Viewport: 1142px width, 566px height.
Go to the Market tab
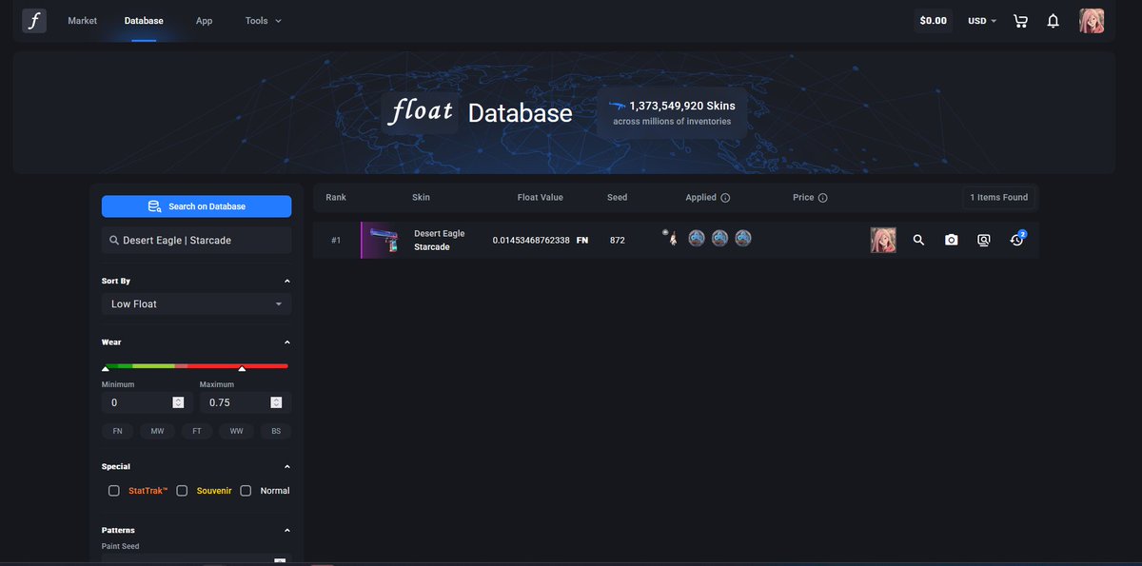[x=82, y=21]
